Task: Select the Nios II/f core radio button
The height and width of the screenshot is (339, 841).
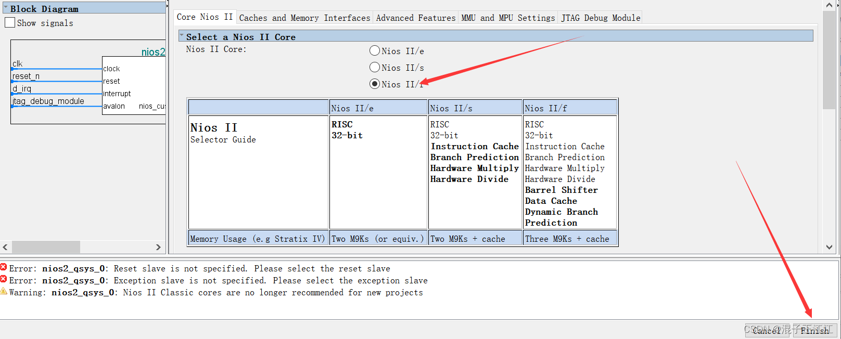Action: (375, 84)
